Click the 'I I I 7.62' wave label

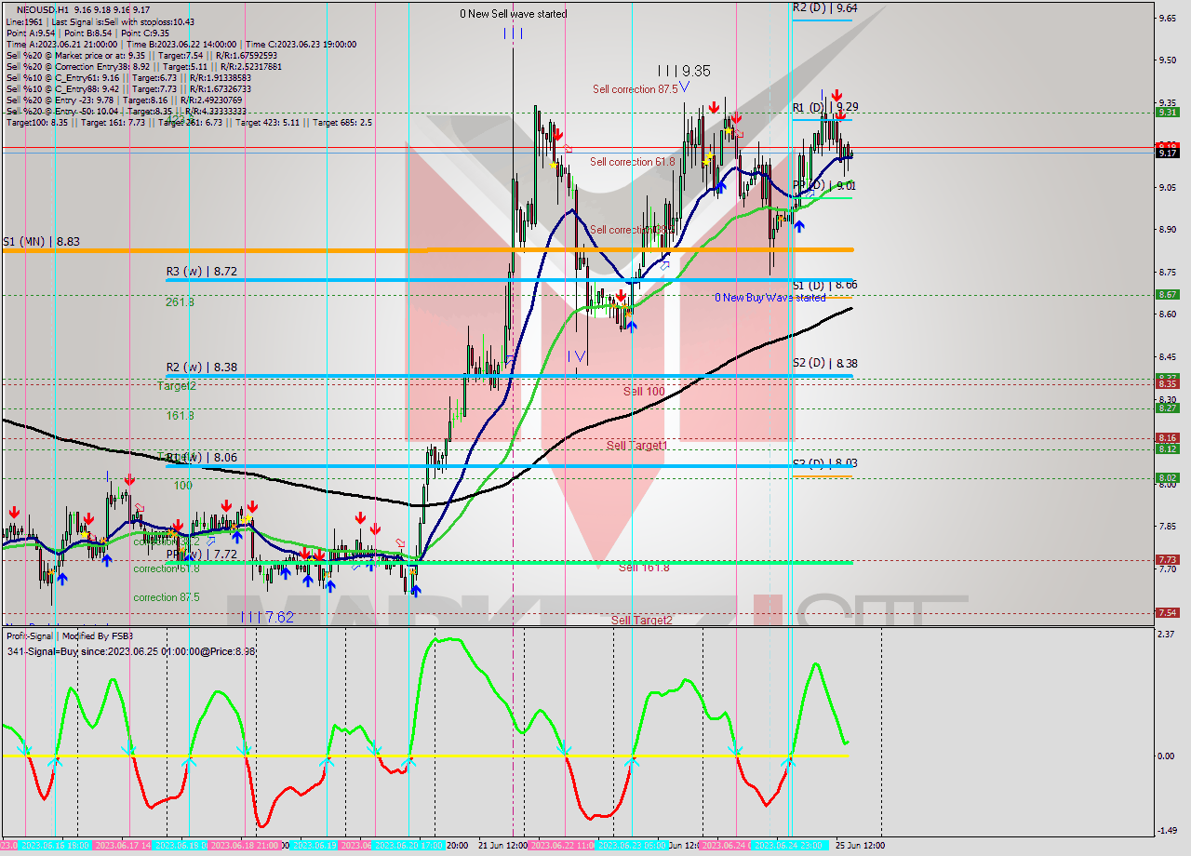[266, 617]
